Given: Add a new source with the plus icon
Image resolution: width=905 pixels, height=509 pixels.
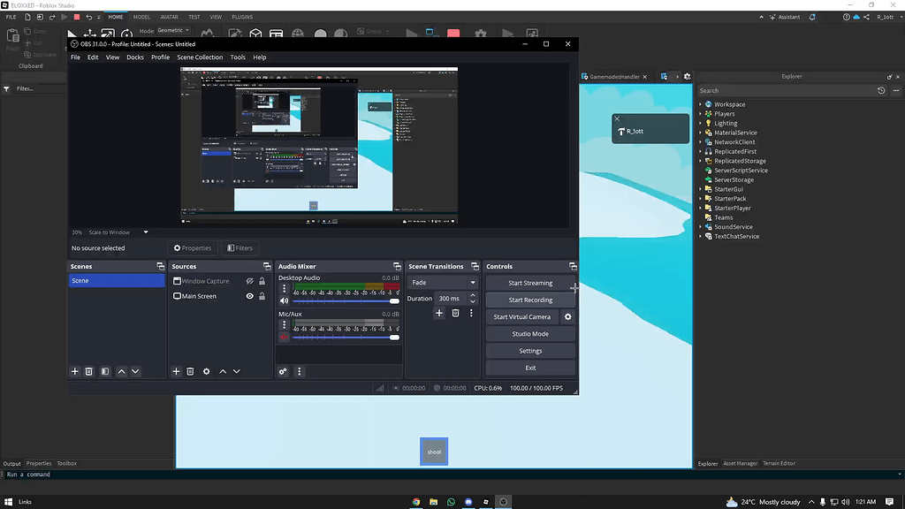Looking at the screenshot, I should coord(176,371).
